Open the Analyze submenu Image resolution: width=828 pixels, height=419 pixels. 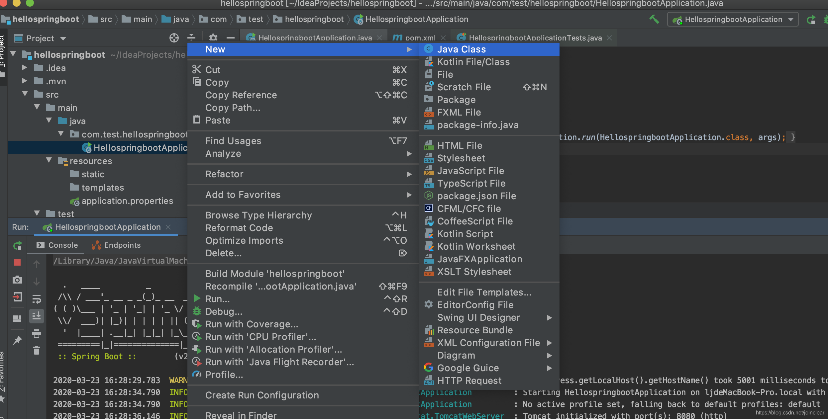pyautogui.click(x=303, y=153)
